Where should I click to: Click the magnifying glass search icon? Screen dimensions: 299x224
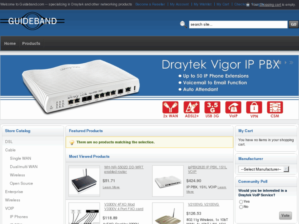click(183, 24)
